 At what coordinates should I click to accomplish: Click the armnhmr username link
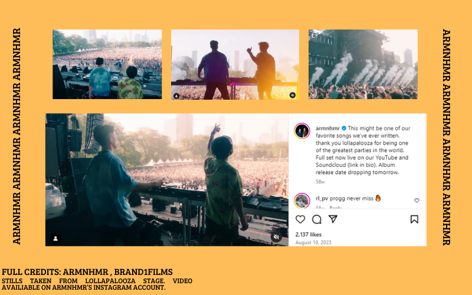click(x=327, y=128)
